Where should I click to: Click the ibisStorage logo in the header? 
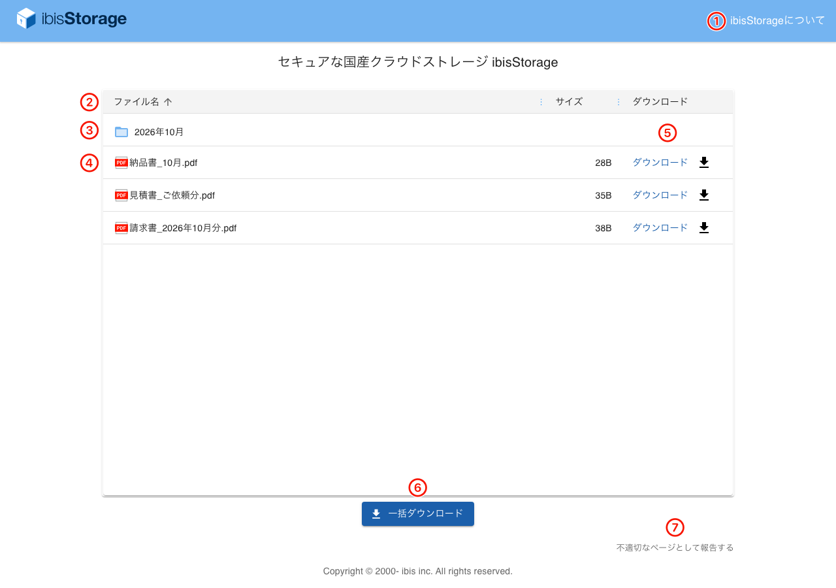(71, 18)
